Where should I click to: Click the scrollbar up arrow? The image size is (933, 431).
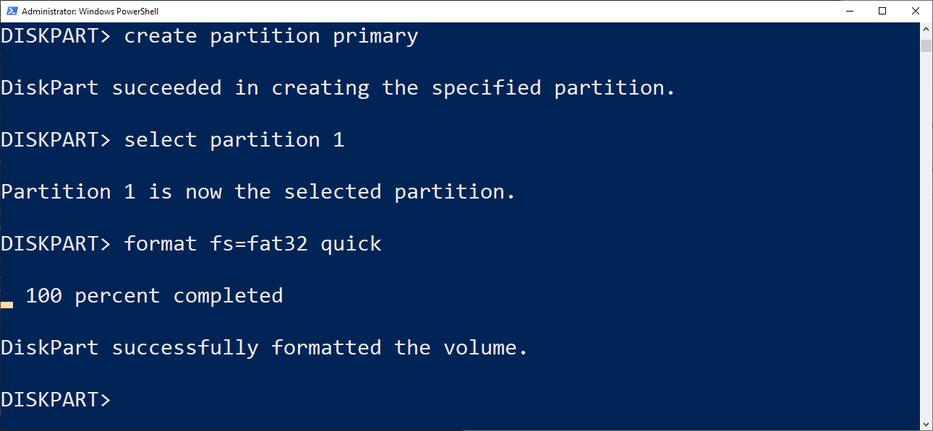point(926,30)
